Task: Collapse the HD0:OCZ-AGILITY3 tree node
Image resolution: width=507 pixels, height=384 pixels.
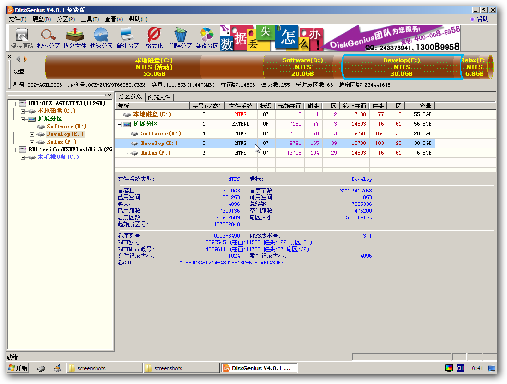Action: click(x=13, y=104)
